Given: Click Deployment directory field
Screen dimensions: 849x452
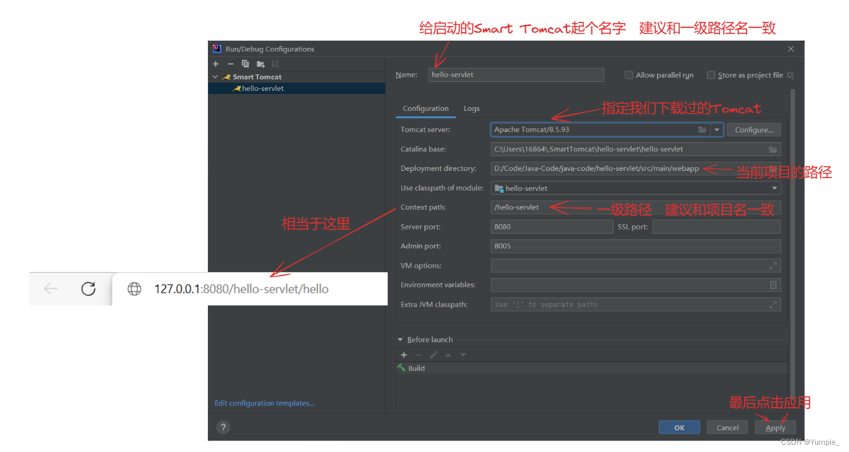Looking at the screenshot, I should pyautogui.click(x=636, y=169).
